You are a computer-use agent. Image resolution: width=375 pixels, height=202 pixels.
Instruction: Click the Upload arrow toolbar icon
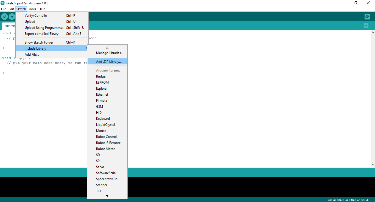coord(12,16)
